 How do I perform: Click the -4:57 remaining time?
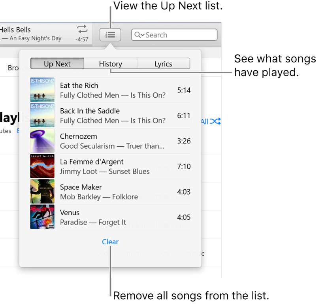[x=82, y=39]
